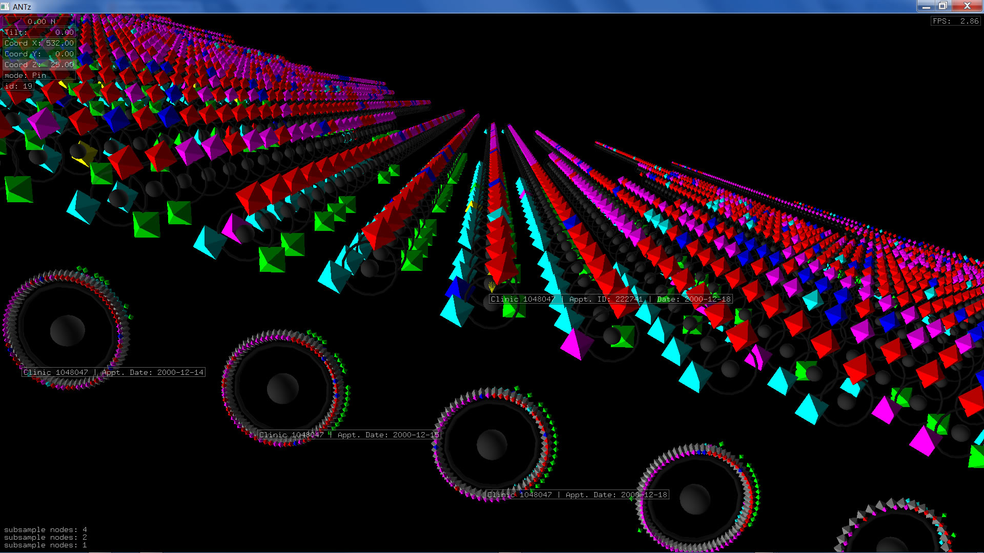This screenshot has width=984, height=553.
Task: Click the Clinic 1048047 2000-12-18 ring tag label
Action: pos(577,495)
